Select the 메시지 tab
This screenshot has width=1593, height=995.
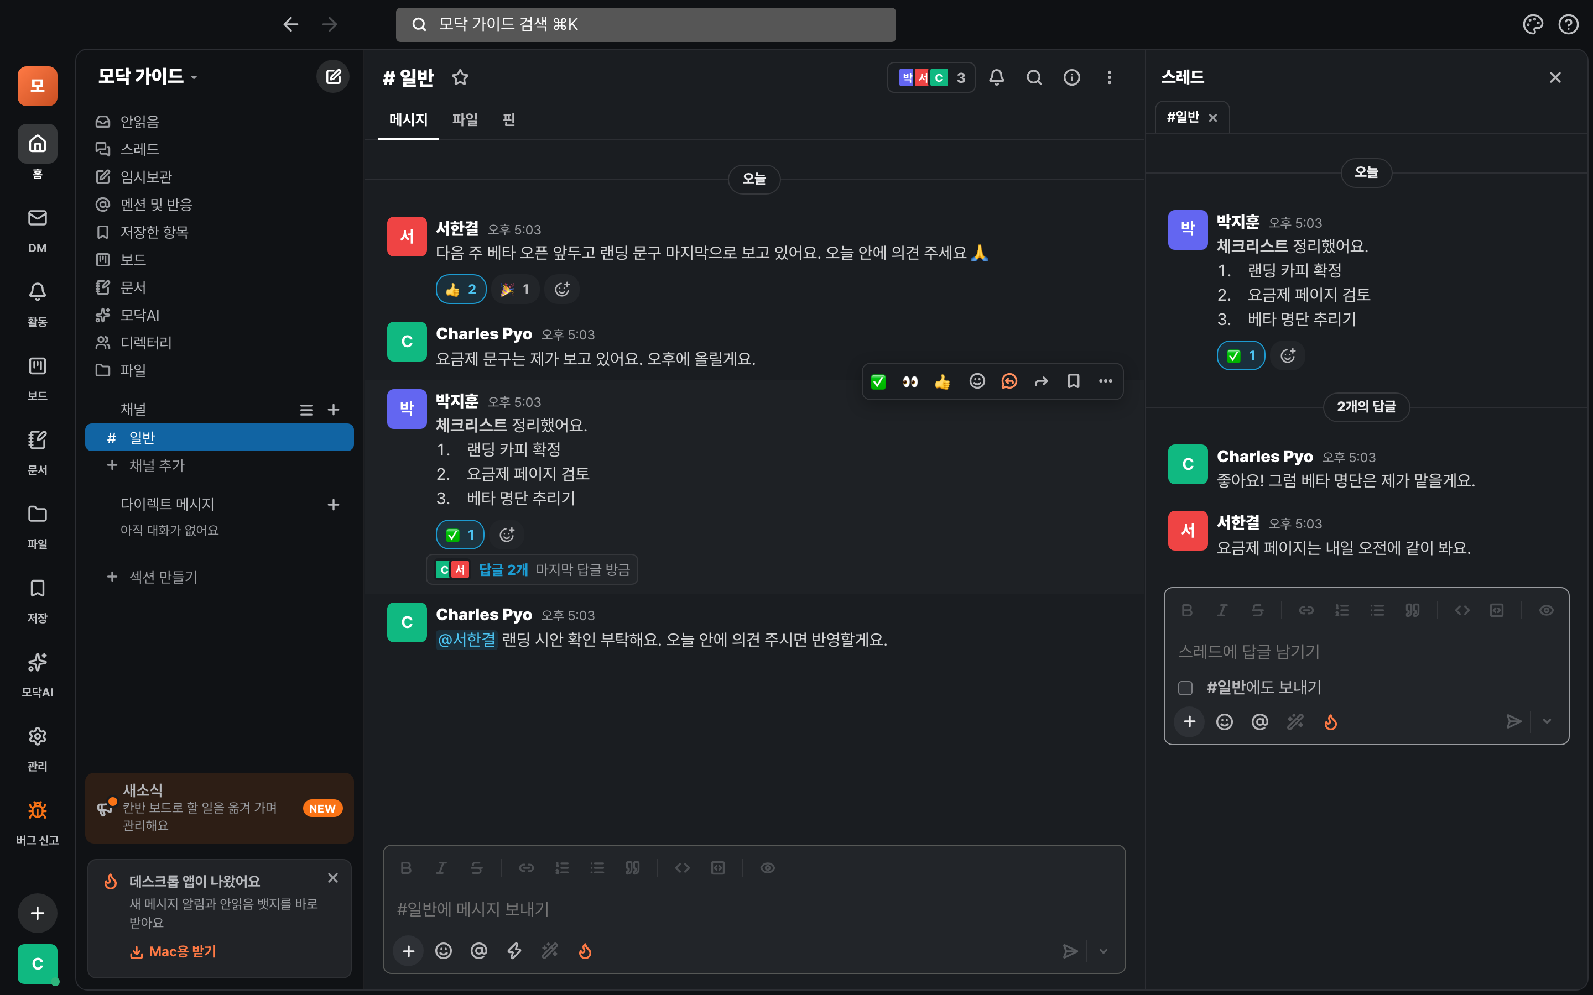pos(408,120)
